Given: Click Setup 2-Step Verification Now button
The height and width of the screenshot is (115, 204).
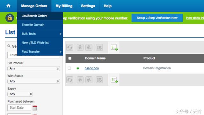Looking at the screenshot, I should (157, 18).
